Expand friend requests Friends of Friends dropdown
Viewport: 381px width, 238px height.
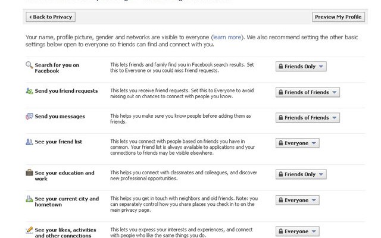coord(307,92)
